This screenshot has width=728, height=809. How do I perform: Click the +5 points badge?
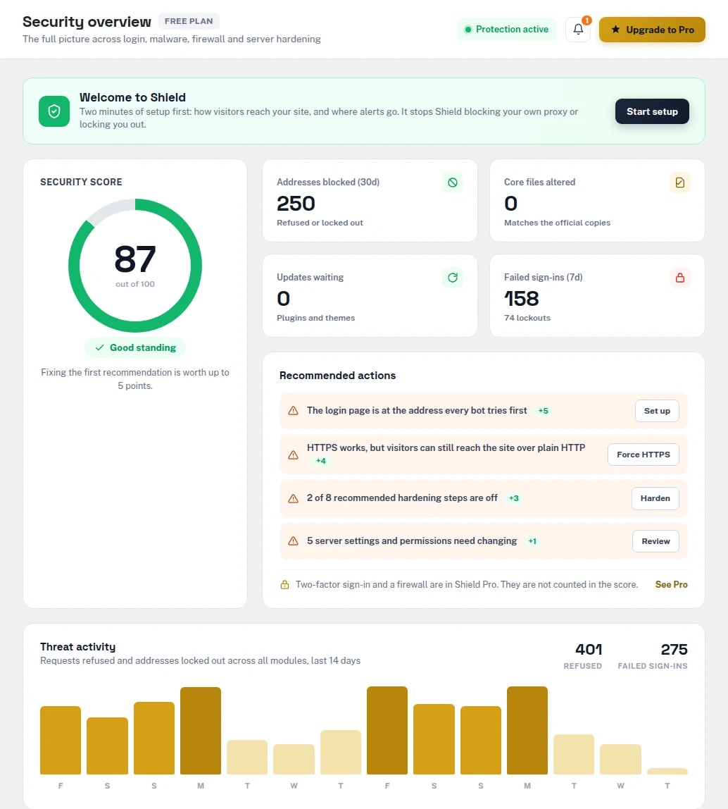543,411
